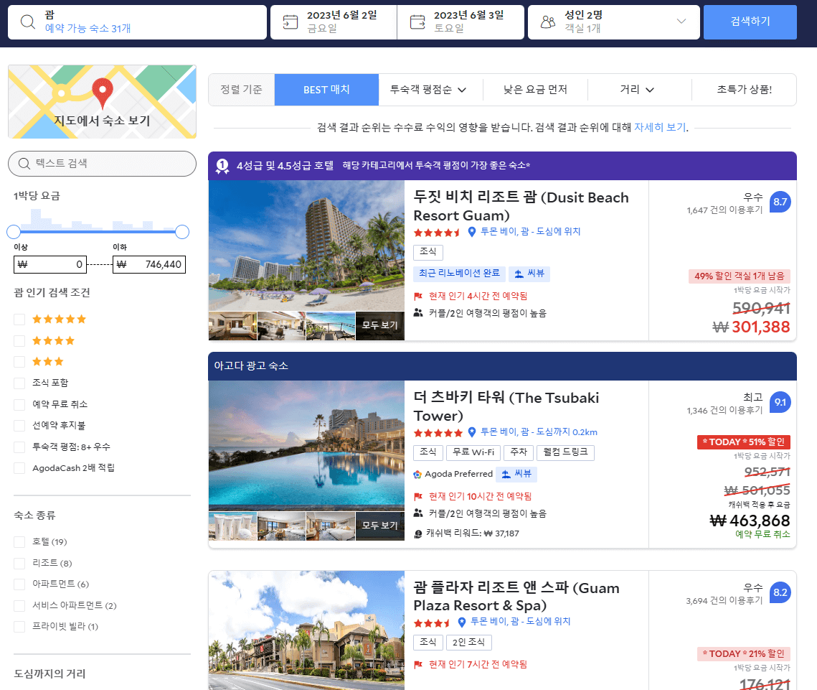Click minimum price slider handle
The height and width of the screenshot is (690, 817).
tap(14, 232)
